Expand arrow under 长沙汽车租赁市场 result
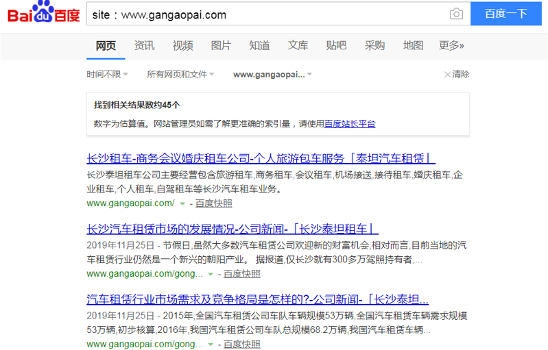This screenshot has height=350, width=548. click(211, 274)
